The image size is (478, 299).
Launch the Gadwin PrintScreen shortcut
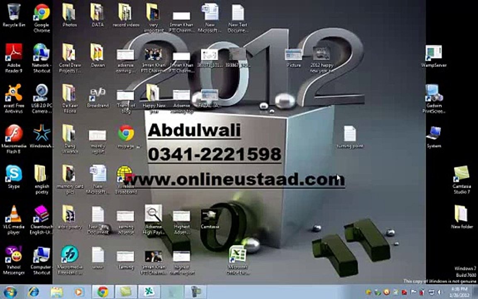click(434, 98)
